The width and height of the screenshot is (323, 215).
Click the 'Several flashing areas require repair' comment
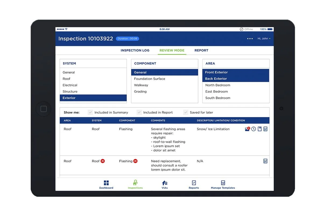pyautogui.click(x=168, y=140)
